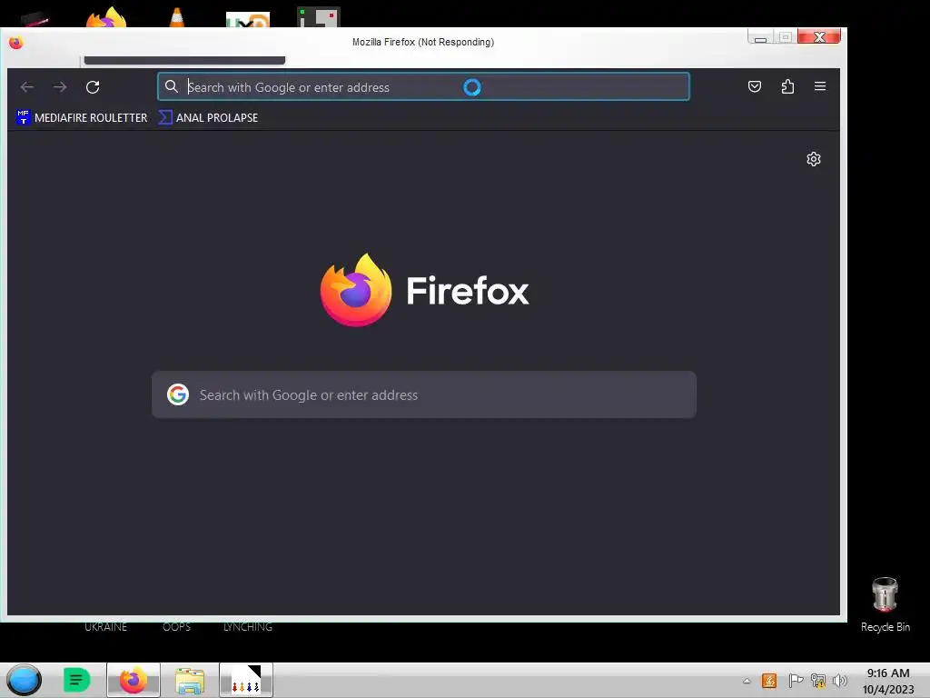930x698 pixels.
Task: Maximize the Mozilla Firefox window
Action: pos(786,36)
